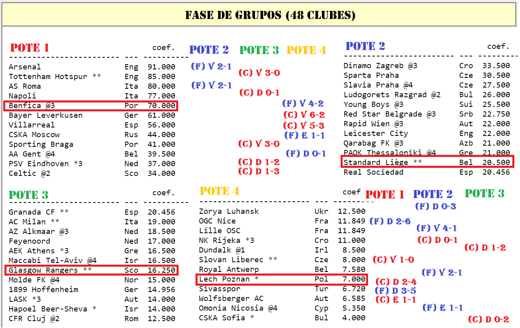The width and height of the screenshot is (520, 328).
Task: Click the Wolfsberger AC team name
Action: click(x=231, y=299)
